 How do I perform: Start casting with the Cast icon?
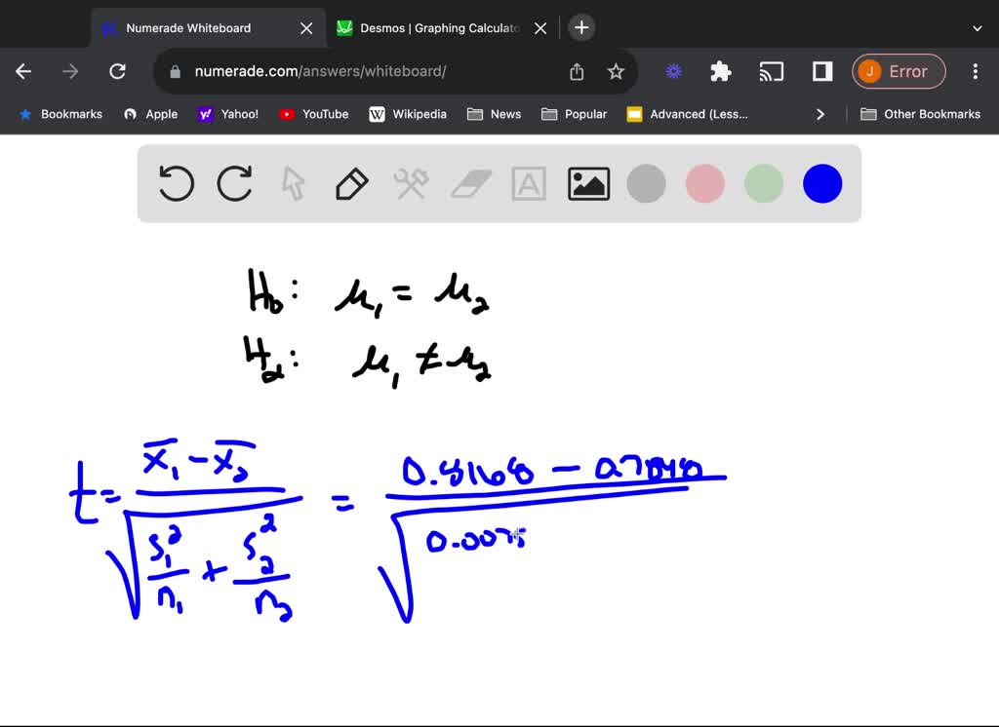(772, 71)
